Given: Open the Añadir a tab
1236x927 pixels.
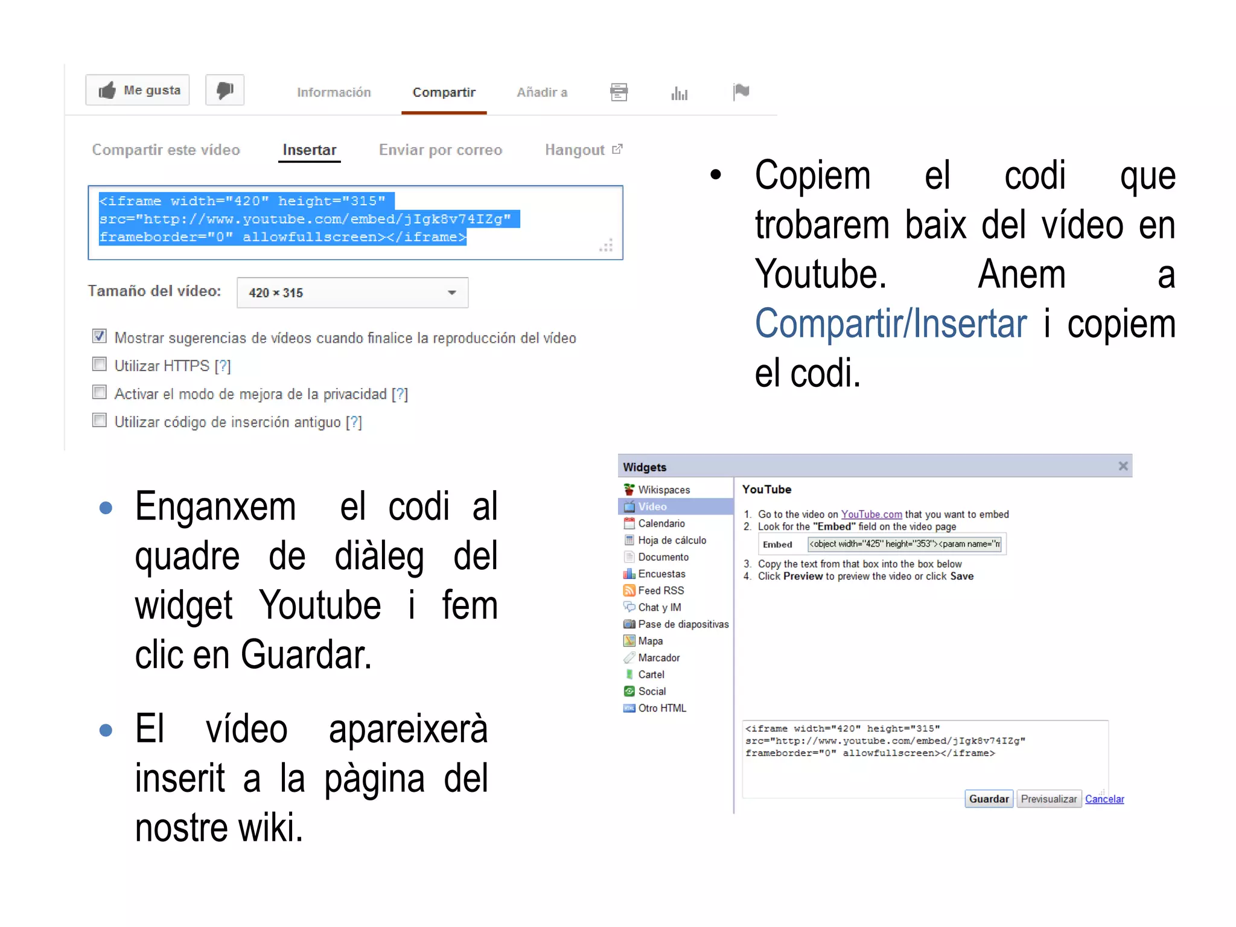Looking at the screenshot, I should pyautogui.click(x=542, y=92).
